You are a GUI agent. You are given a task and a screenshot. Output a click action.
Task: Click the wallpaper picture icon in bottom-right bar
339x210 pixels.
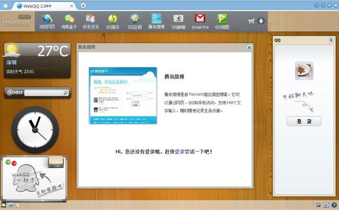tap(318, 205)
